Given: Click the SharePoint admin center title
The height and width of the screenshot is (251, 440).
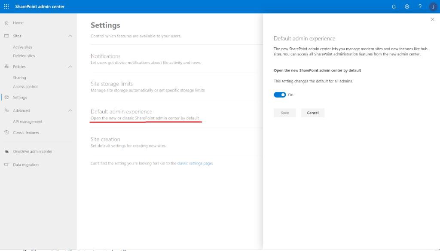Looking at the screenshot, I should tap(40, 6).
